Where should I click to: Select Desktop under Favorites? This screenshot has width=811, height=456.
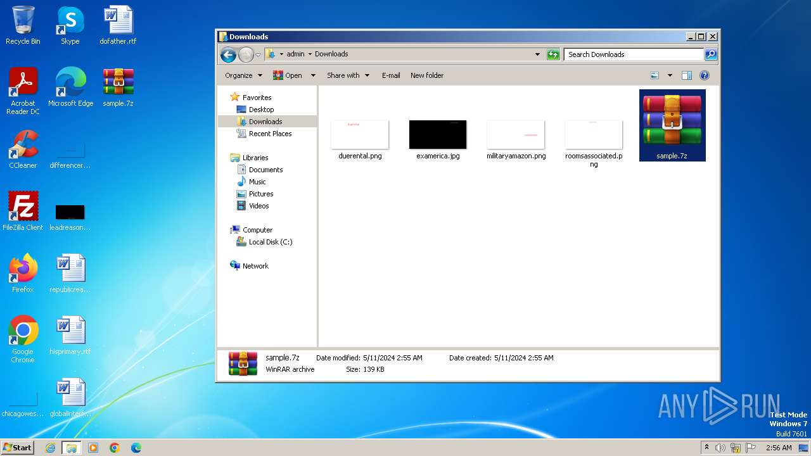coord(255,110)
